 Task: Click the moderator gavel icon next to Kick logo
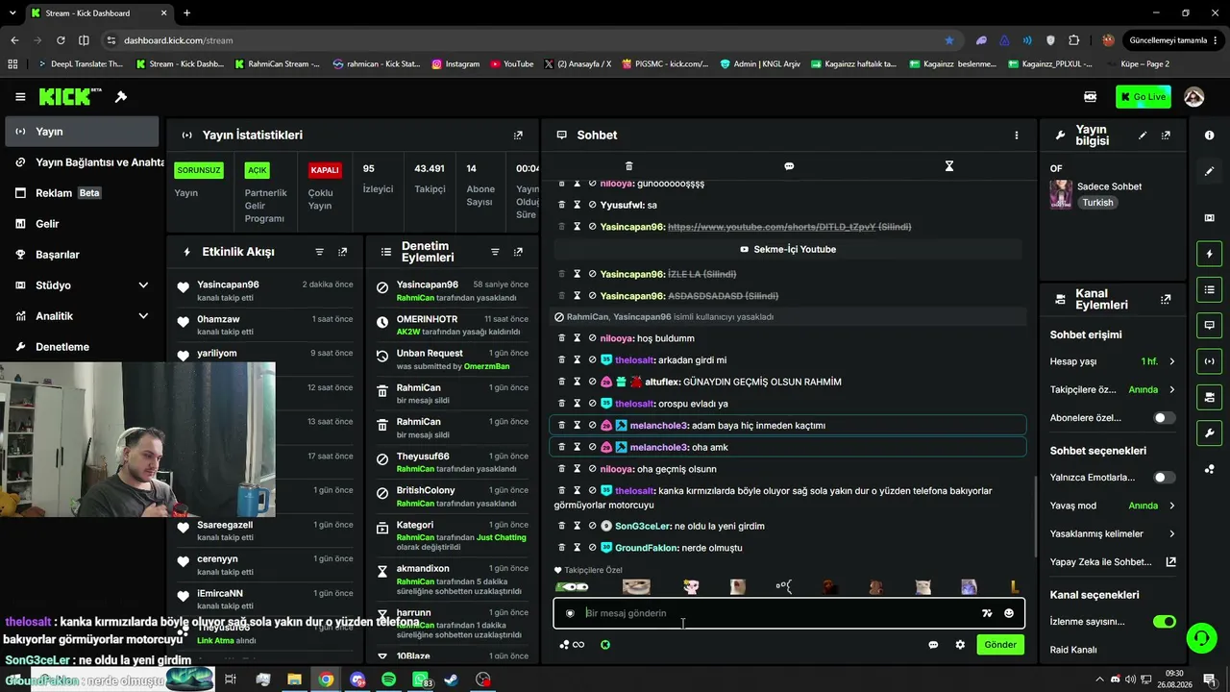point(121,97)
